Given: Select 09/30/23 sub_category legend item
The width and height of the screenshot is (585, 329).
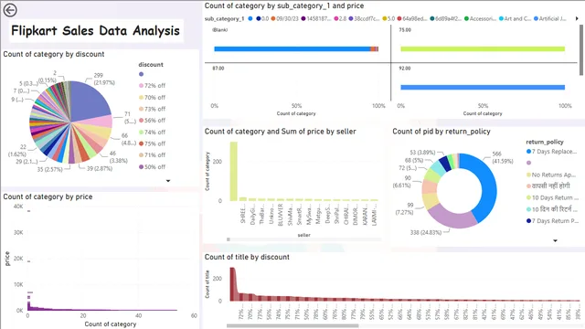Looking at the screenshot, I should coord(284,18).
